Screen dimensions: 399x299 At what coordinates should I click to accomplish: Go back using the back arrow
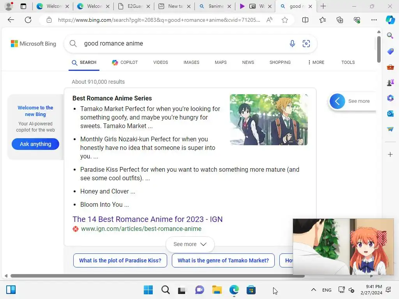pyautogui.click(x=11, y=20)
